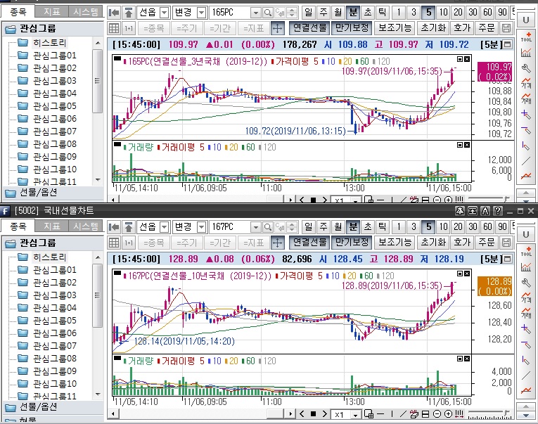Click the 보조기능 button in top toolbar

[x=395, y=28]
